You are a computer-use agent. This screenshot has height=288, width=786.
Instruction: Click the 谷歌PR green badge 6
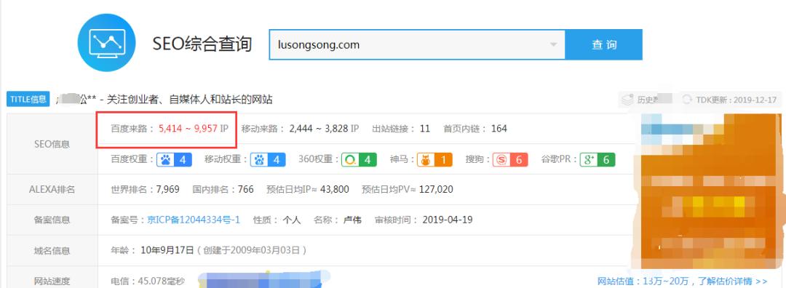pyautogui.click(x=597, y=160)
